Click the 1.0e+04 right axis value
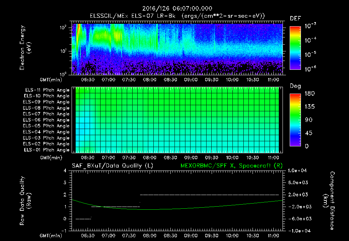The width and height of the screenshot is (349, 241). tap(298, 171)
